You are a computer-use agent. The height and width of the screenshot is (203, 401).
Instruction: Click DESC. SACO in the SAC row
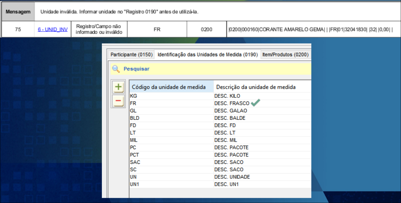[262, 162]
